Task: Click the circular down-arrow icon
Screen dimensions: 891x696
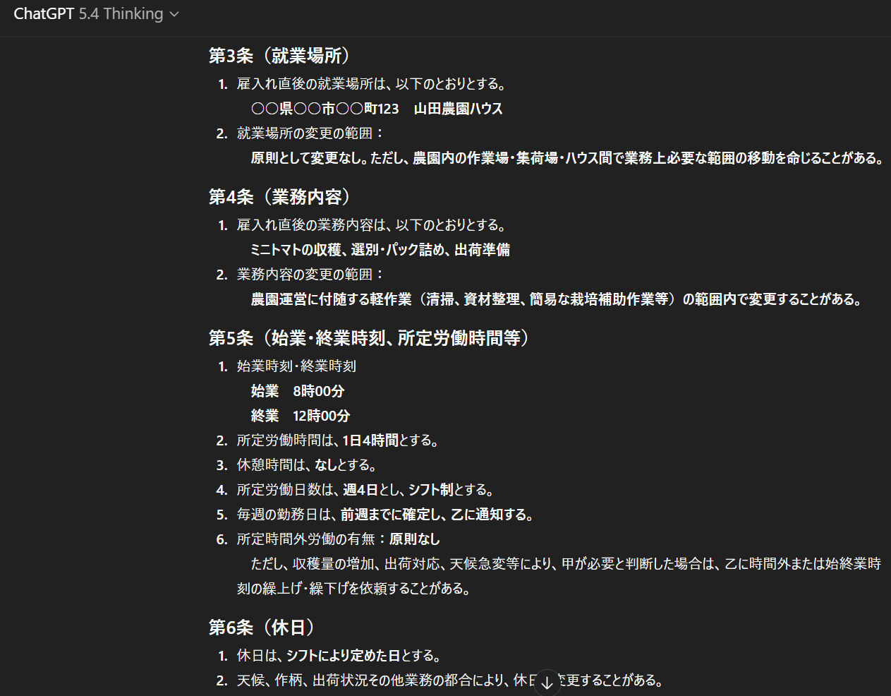Action: [x=547, y=682]
